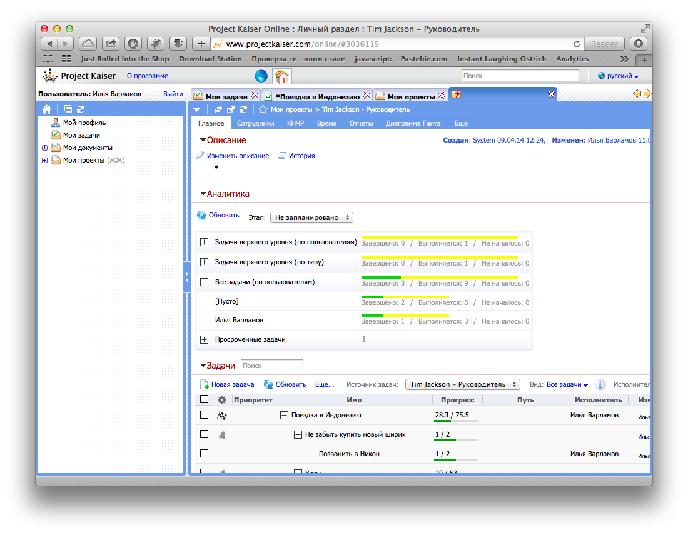Open the tasks table settings gear
This screenshot has height=535, width=688.
click(x=222, y=400)
